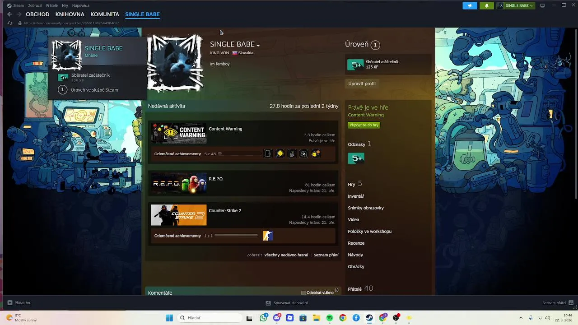Open the large cat profile avatar
Screen dimensions: 578x325
click(175, 64)
